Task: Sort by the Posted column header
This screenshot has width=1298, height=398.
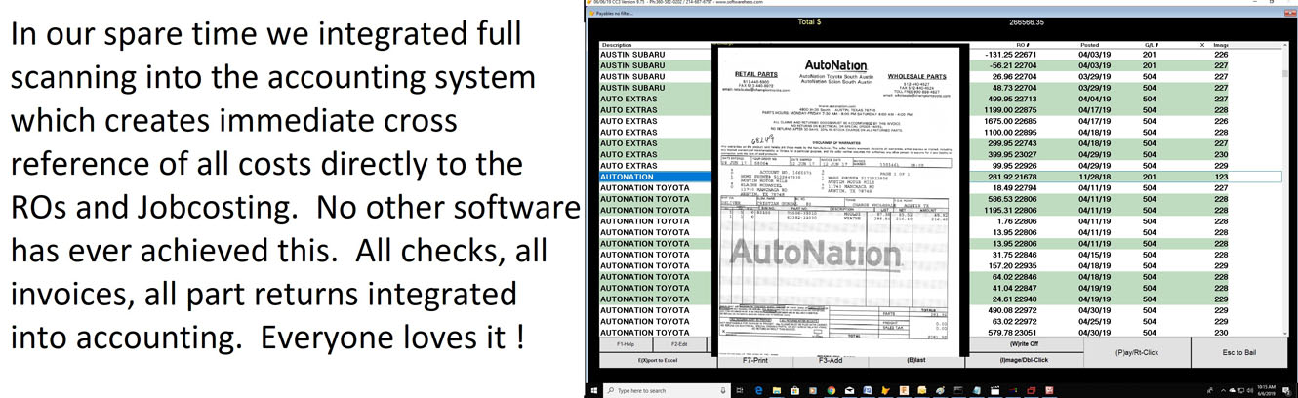Action: (x=1089, y=45)
